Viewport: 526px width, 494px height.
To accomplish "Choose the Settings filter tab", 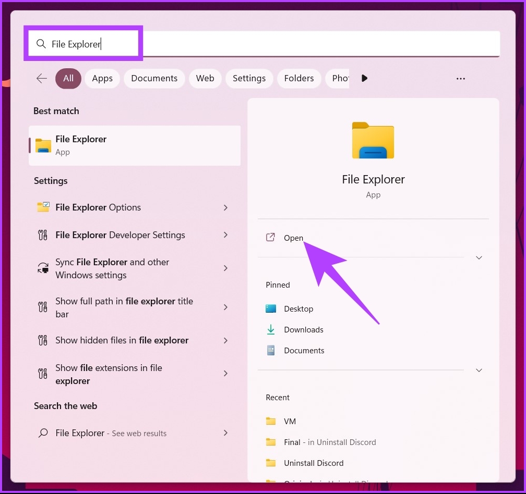I will pyautogui.click(x=249, y=78).
